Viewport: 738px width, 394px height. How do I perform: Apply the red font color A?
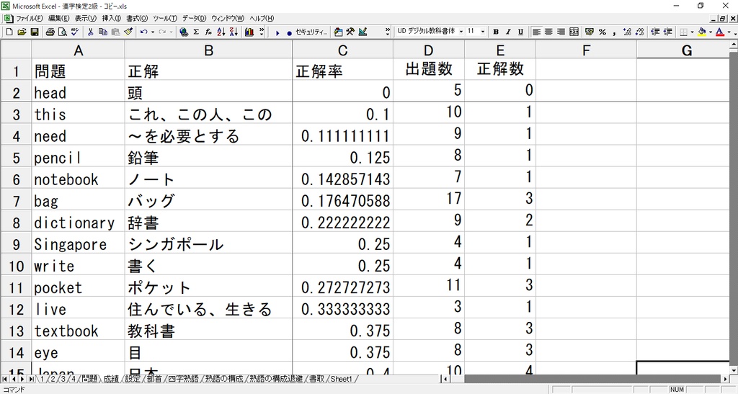[x=720, y=32]
